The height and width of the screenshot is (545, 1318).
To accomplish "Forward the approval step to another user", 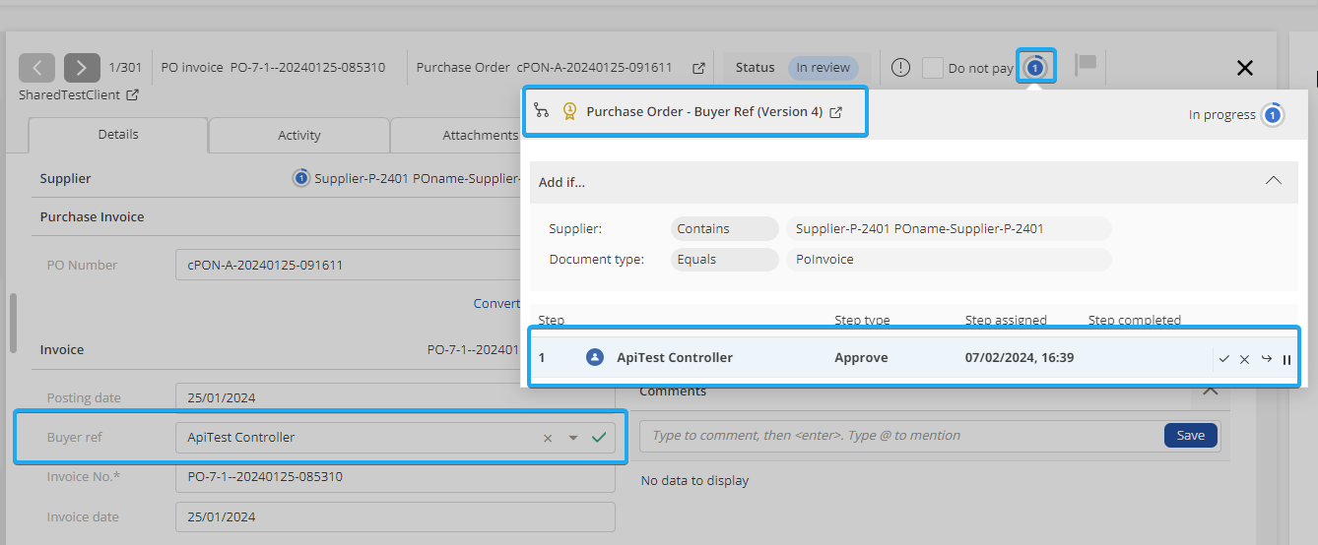I will coord(1266,359).
